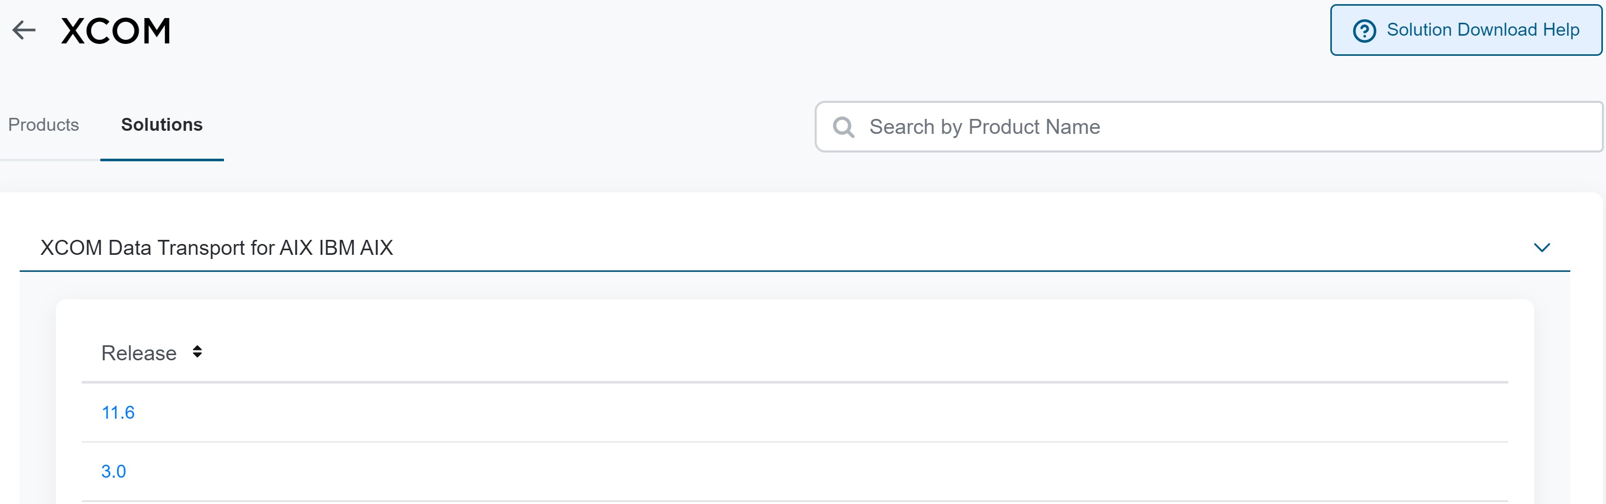Open release 3.0 link

click(x=113, y=471)
